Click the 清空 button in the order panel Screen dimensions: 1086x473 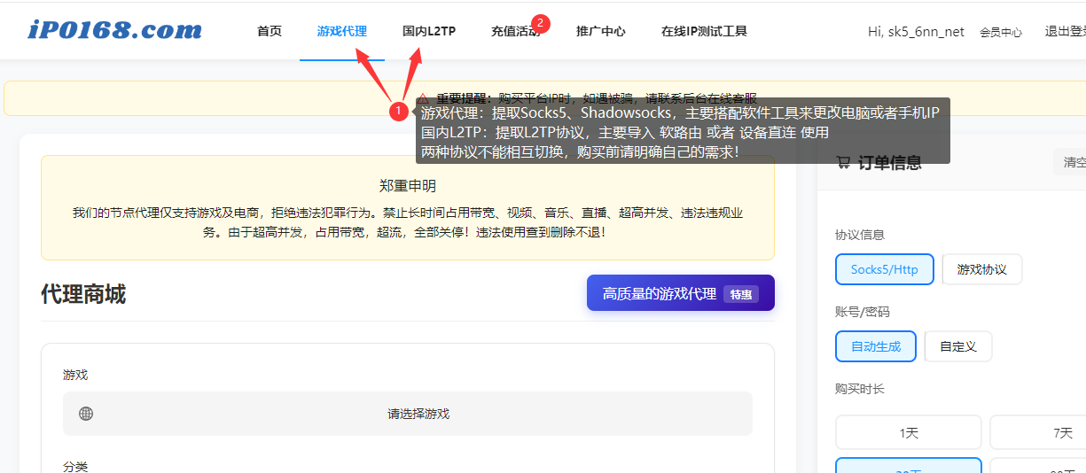pos(1070,162)
